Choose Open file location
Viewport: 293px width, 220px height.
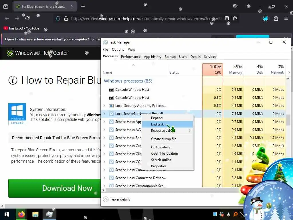168,154
